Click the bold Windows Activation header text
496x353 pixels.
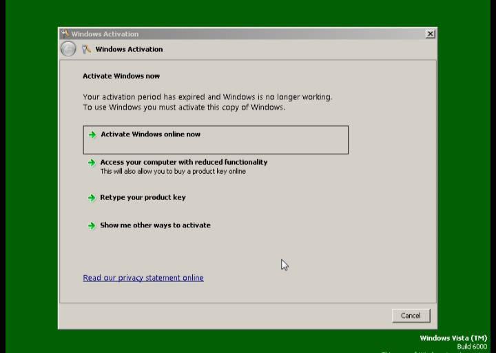pyautogui.click(x=129, y=50)
